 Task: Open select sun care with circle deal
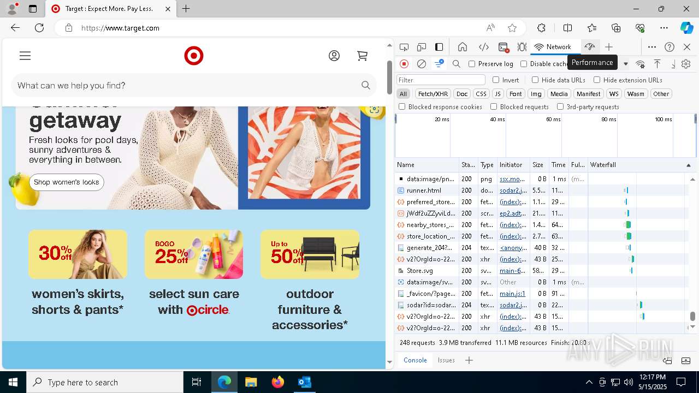pyautogui.click(x=194, y=273)
